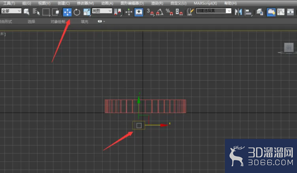
Task: Click the move gizmo Y axis arrow
Action: pos(139,100)
